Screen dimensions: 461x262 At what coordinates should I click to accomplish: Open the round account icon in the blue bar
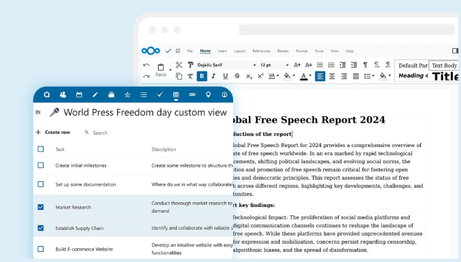(225, 95)
